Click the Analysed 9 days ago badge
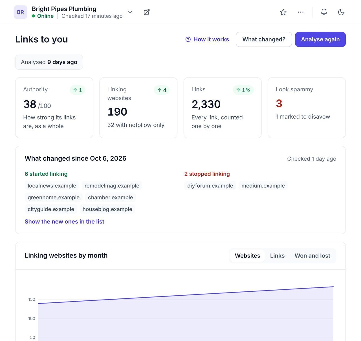Viewport: 361px width, 341px height. 49,62
